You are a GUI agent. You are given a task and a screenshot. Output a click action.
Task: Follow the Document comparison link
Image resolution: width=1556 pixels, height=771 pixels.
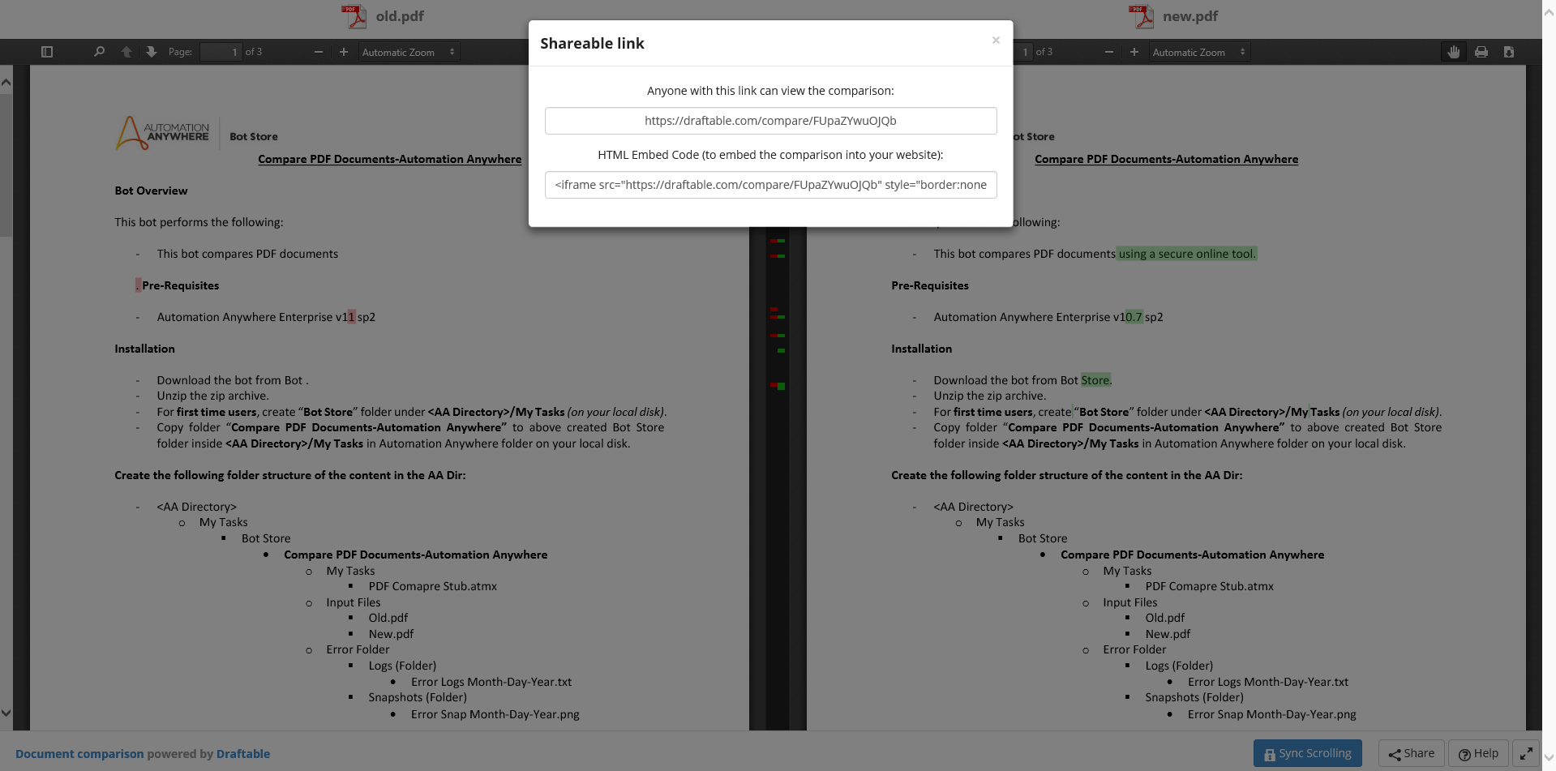tap(79, 754)
